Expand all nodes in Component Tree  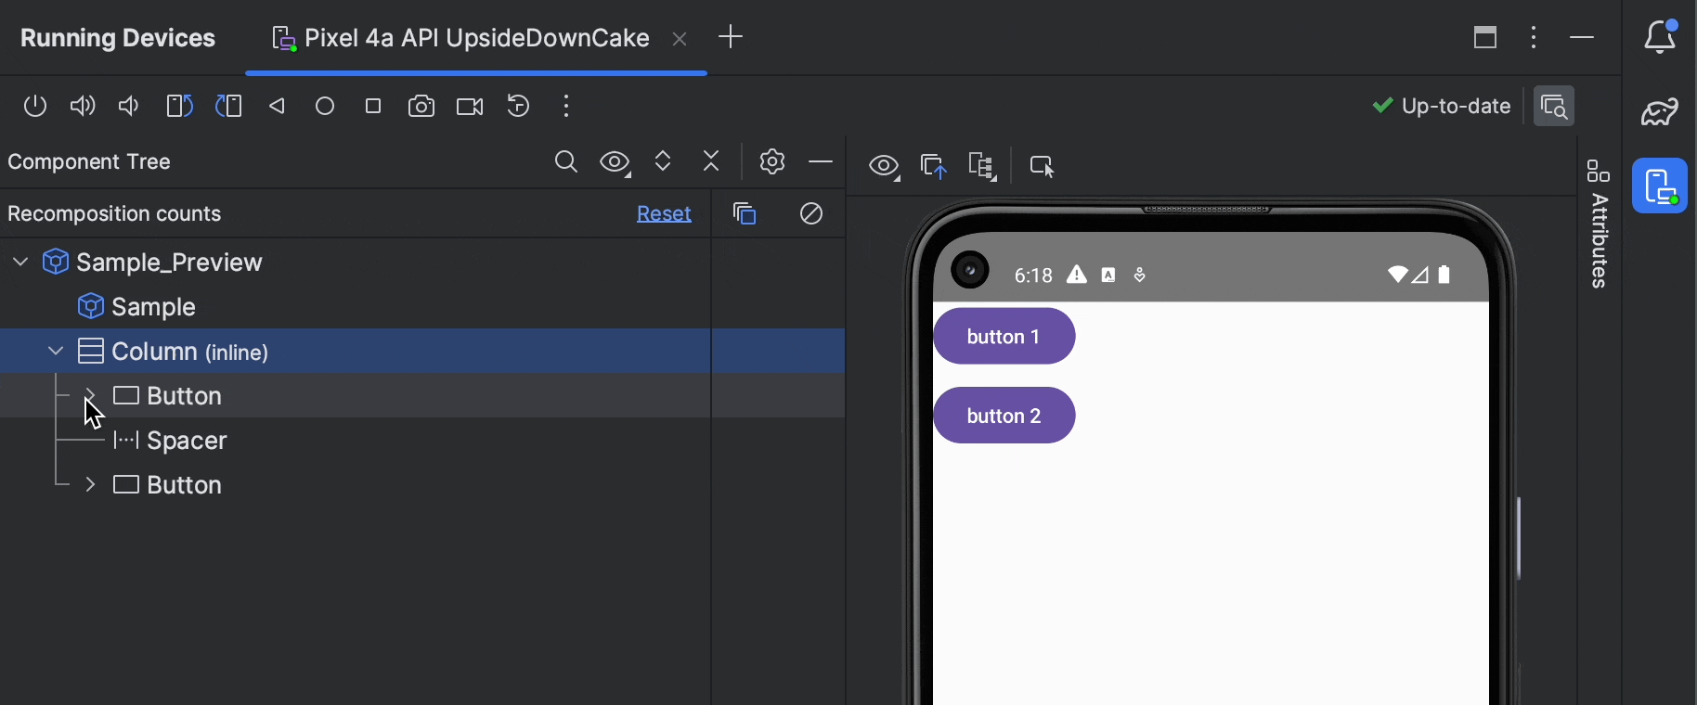tap(663, 161)
